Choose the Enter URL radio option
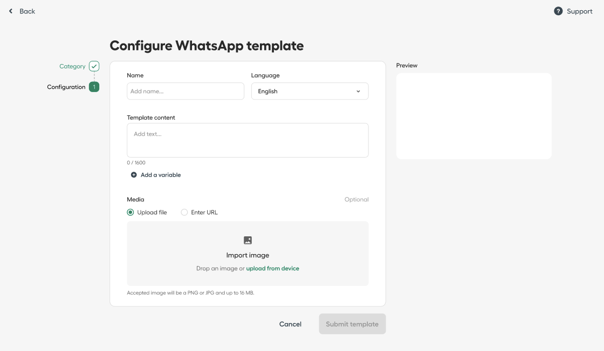604x351 pixels. coord(184,212)
